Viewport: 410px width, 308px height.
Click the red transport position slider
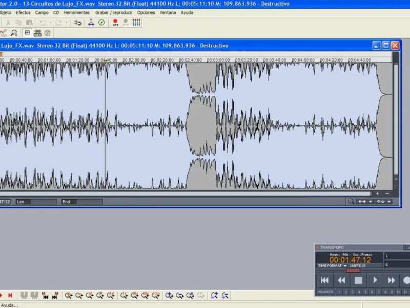[x=353, y=271]
